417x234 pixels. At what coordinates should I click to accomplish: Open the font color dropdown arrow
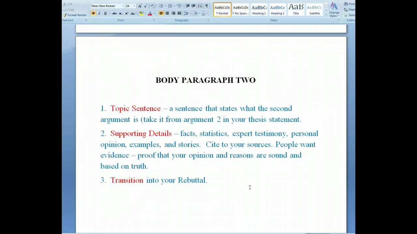point(154,13)
